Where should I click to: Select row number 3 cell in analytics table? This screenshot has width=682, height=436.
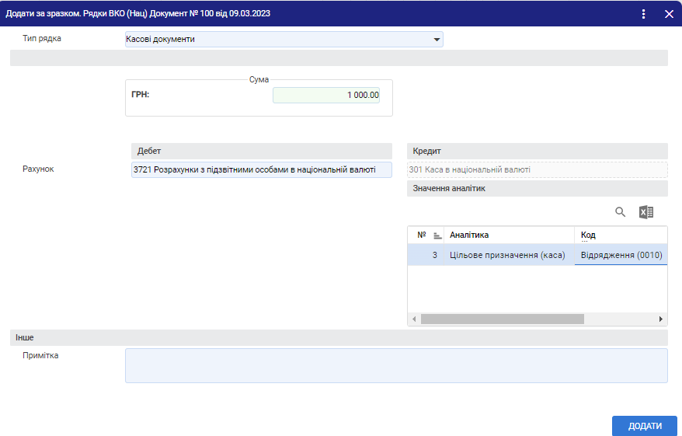426,255
